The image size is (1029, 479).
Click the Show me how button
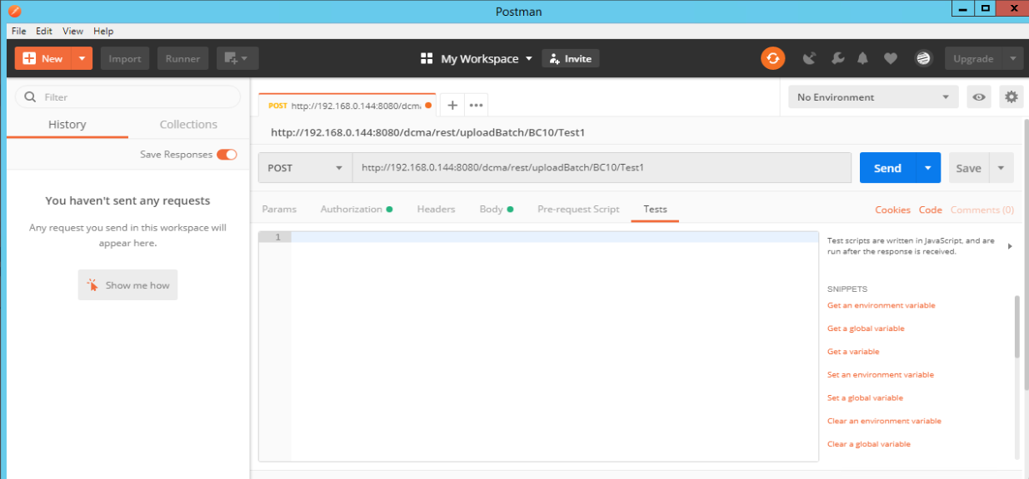[x=127, y=285]
